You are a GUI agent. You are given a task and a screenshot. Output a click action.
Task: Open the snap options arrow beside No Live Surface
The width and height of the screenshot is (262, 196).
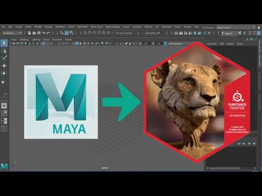pyautogui.click(x=113, y=33)
